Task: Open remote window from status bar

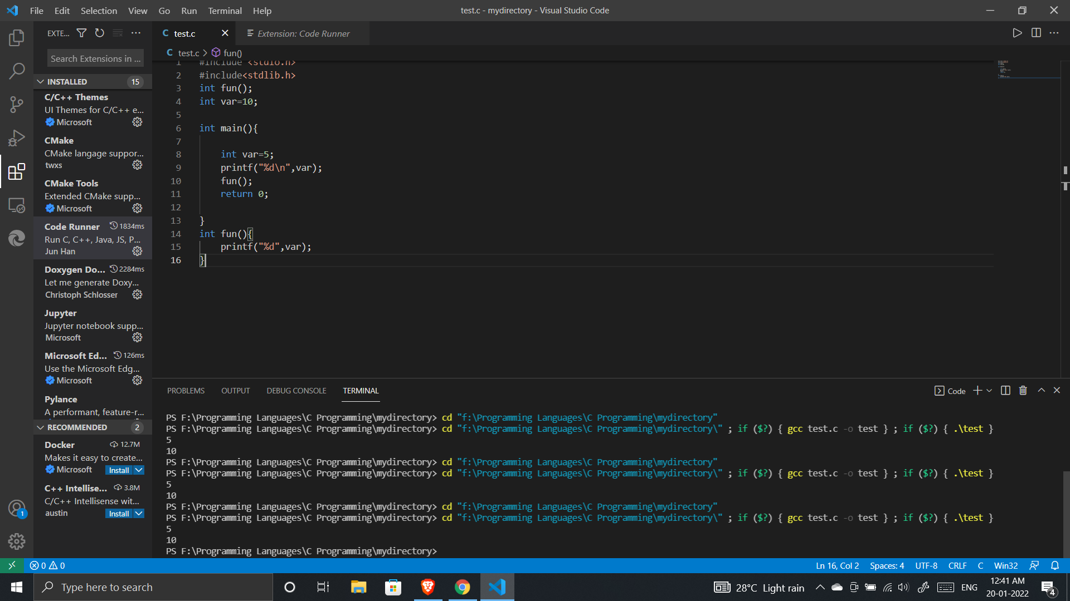Action: (x=12, y=565)
